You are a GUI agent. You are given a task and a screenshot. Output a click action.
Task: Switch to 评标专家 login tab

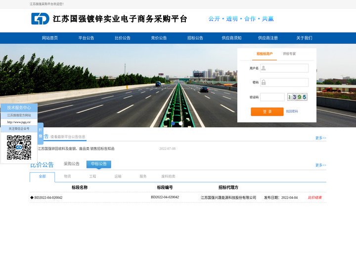point(289,54)
